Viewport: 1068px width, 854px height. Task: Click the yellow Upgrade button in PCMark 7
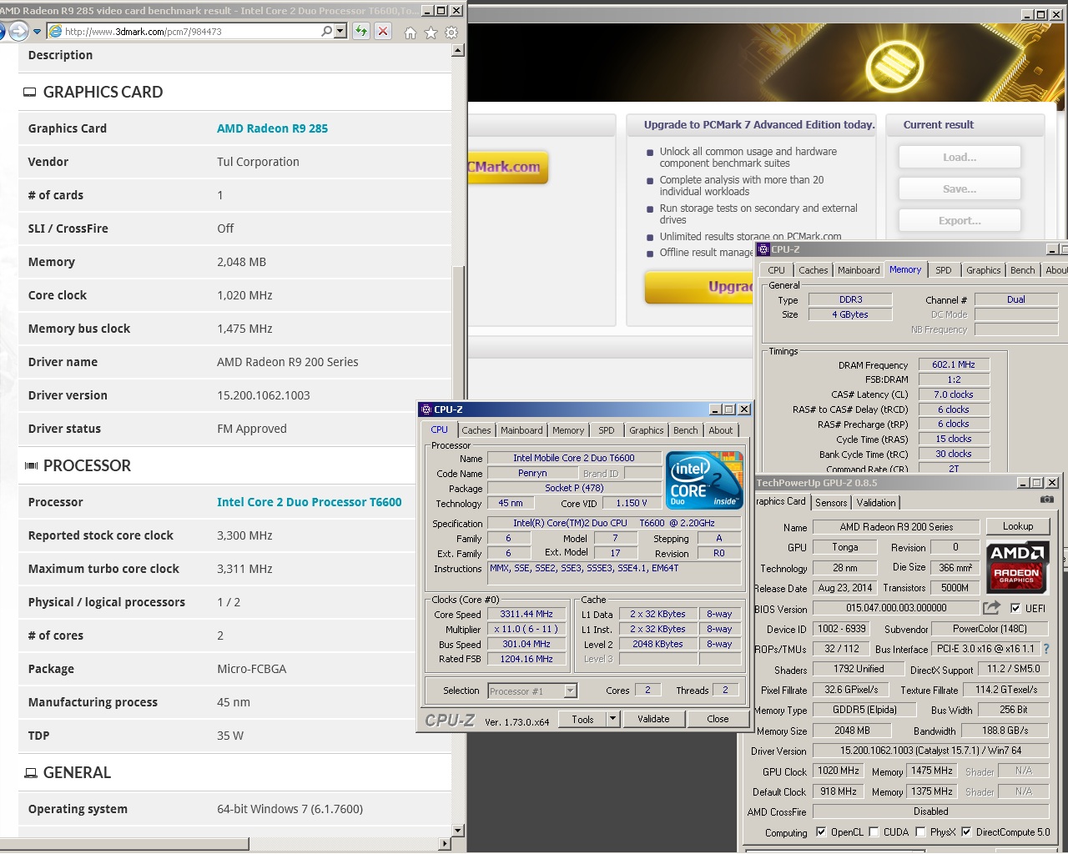699,287
